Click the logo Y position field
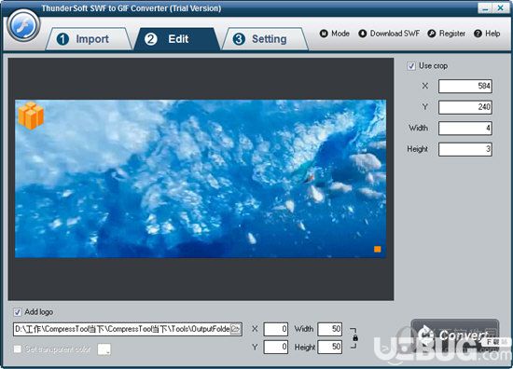Screen dimensions: 513x369 276,347
